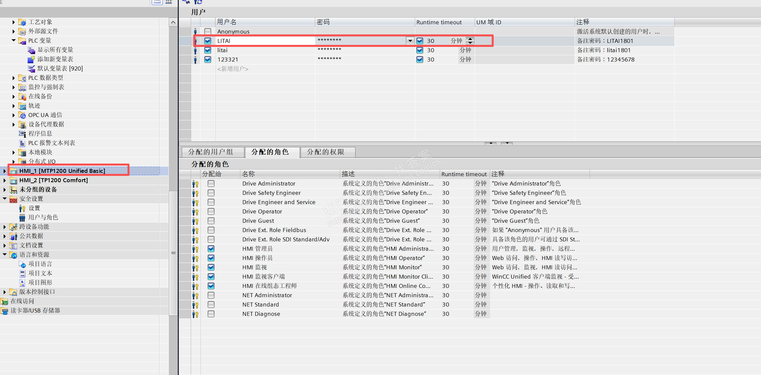Click the 安全设置 firewall icon
This screenshot has width=761, height=375.
point(13,199)
